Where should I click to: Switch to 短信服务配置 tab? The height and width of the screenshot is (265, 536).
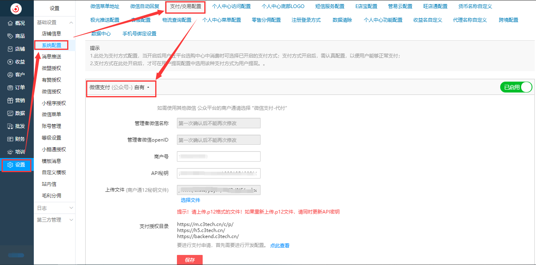(x=330, y=6)
